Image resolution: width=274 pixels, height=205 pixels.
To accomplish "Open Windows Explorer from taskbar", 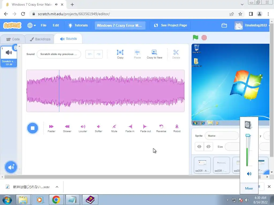I will coord(23,200).
